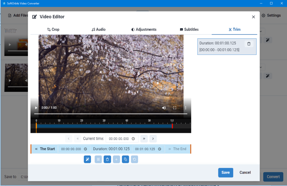Click the video playback progress bar
This screenshot has width=287, height=186.
tap(110, 114)
